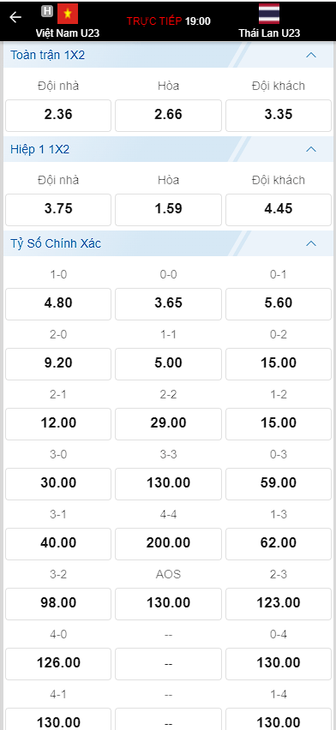
Task: Choose first-half away odds 4.45
Action: 279,210
